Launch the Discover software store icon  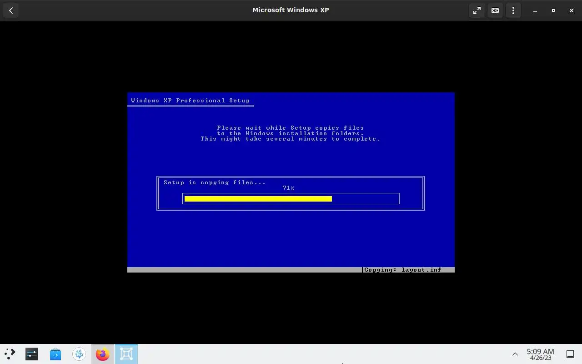55,354
